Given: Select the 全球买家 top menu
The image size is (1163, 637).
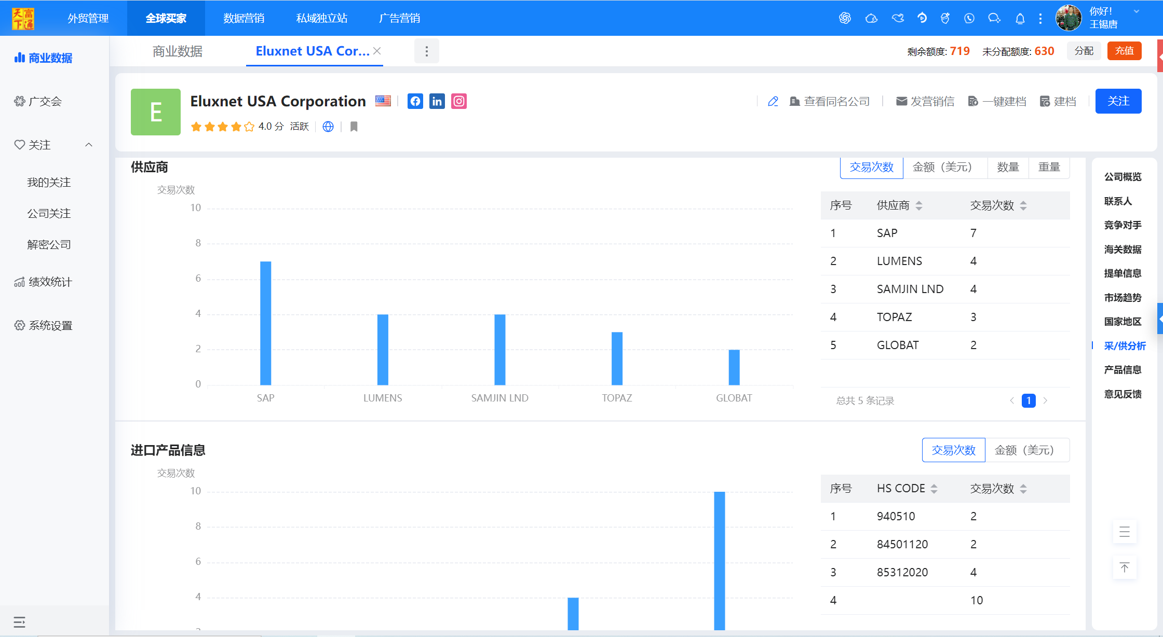Looking at the screenshot, I should pos(166,18).
